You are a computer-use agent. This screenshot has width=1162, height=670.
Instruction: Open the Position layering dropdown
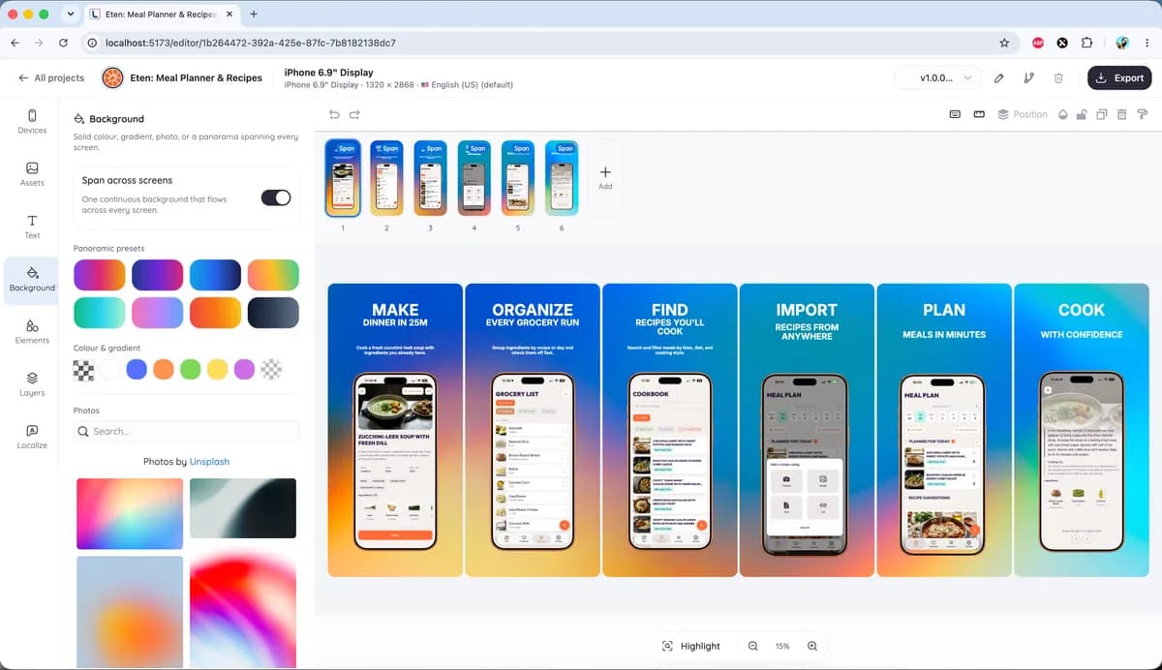pos(1023,114)
